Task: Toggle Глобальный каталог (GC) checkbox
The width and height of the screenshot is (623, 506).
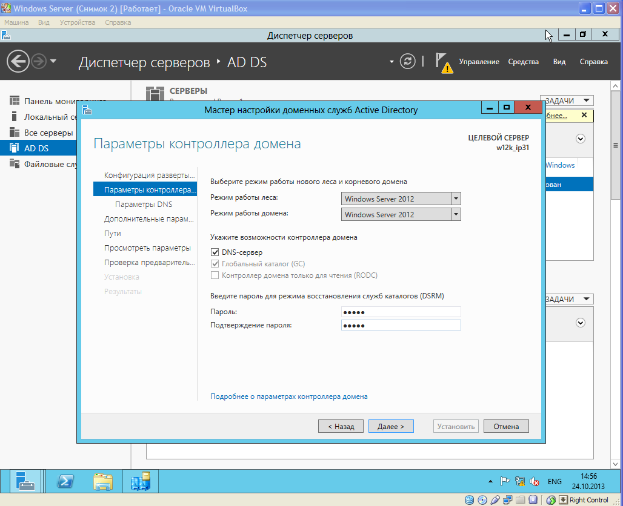Action: pyautogui.click(x=215, y=263)
